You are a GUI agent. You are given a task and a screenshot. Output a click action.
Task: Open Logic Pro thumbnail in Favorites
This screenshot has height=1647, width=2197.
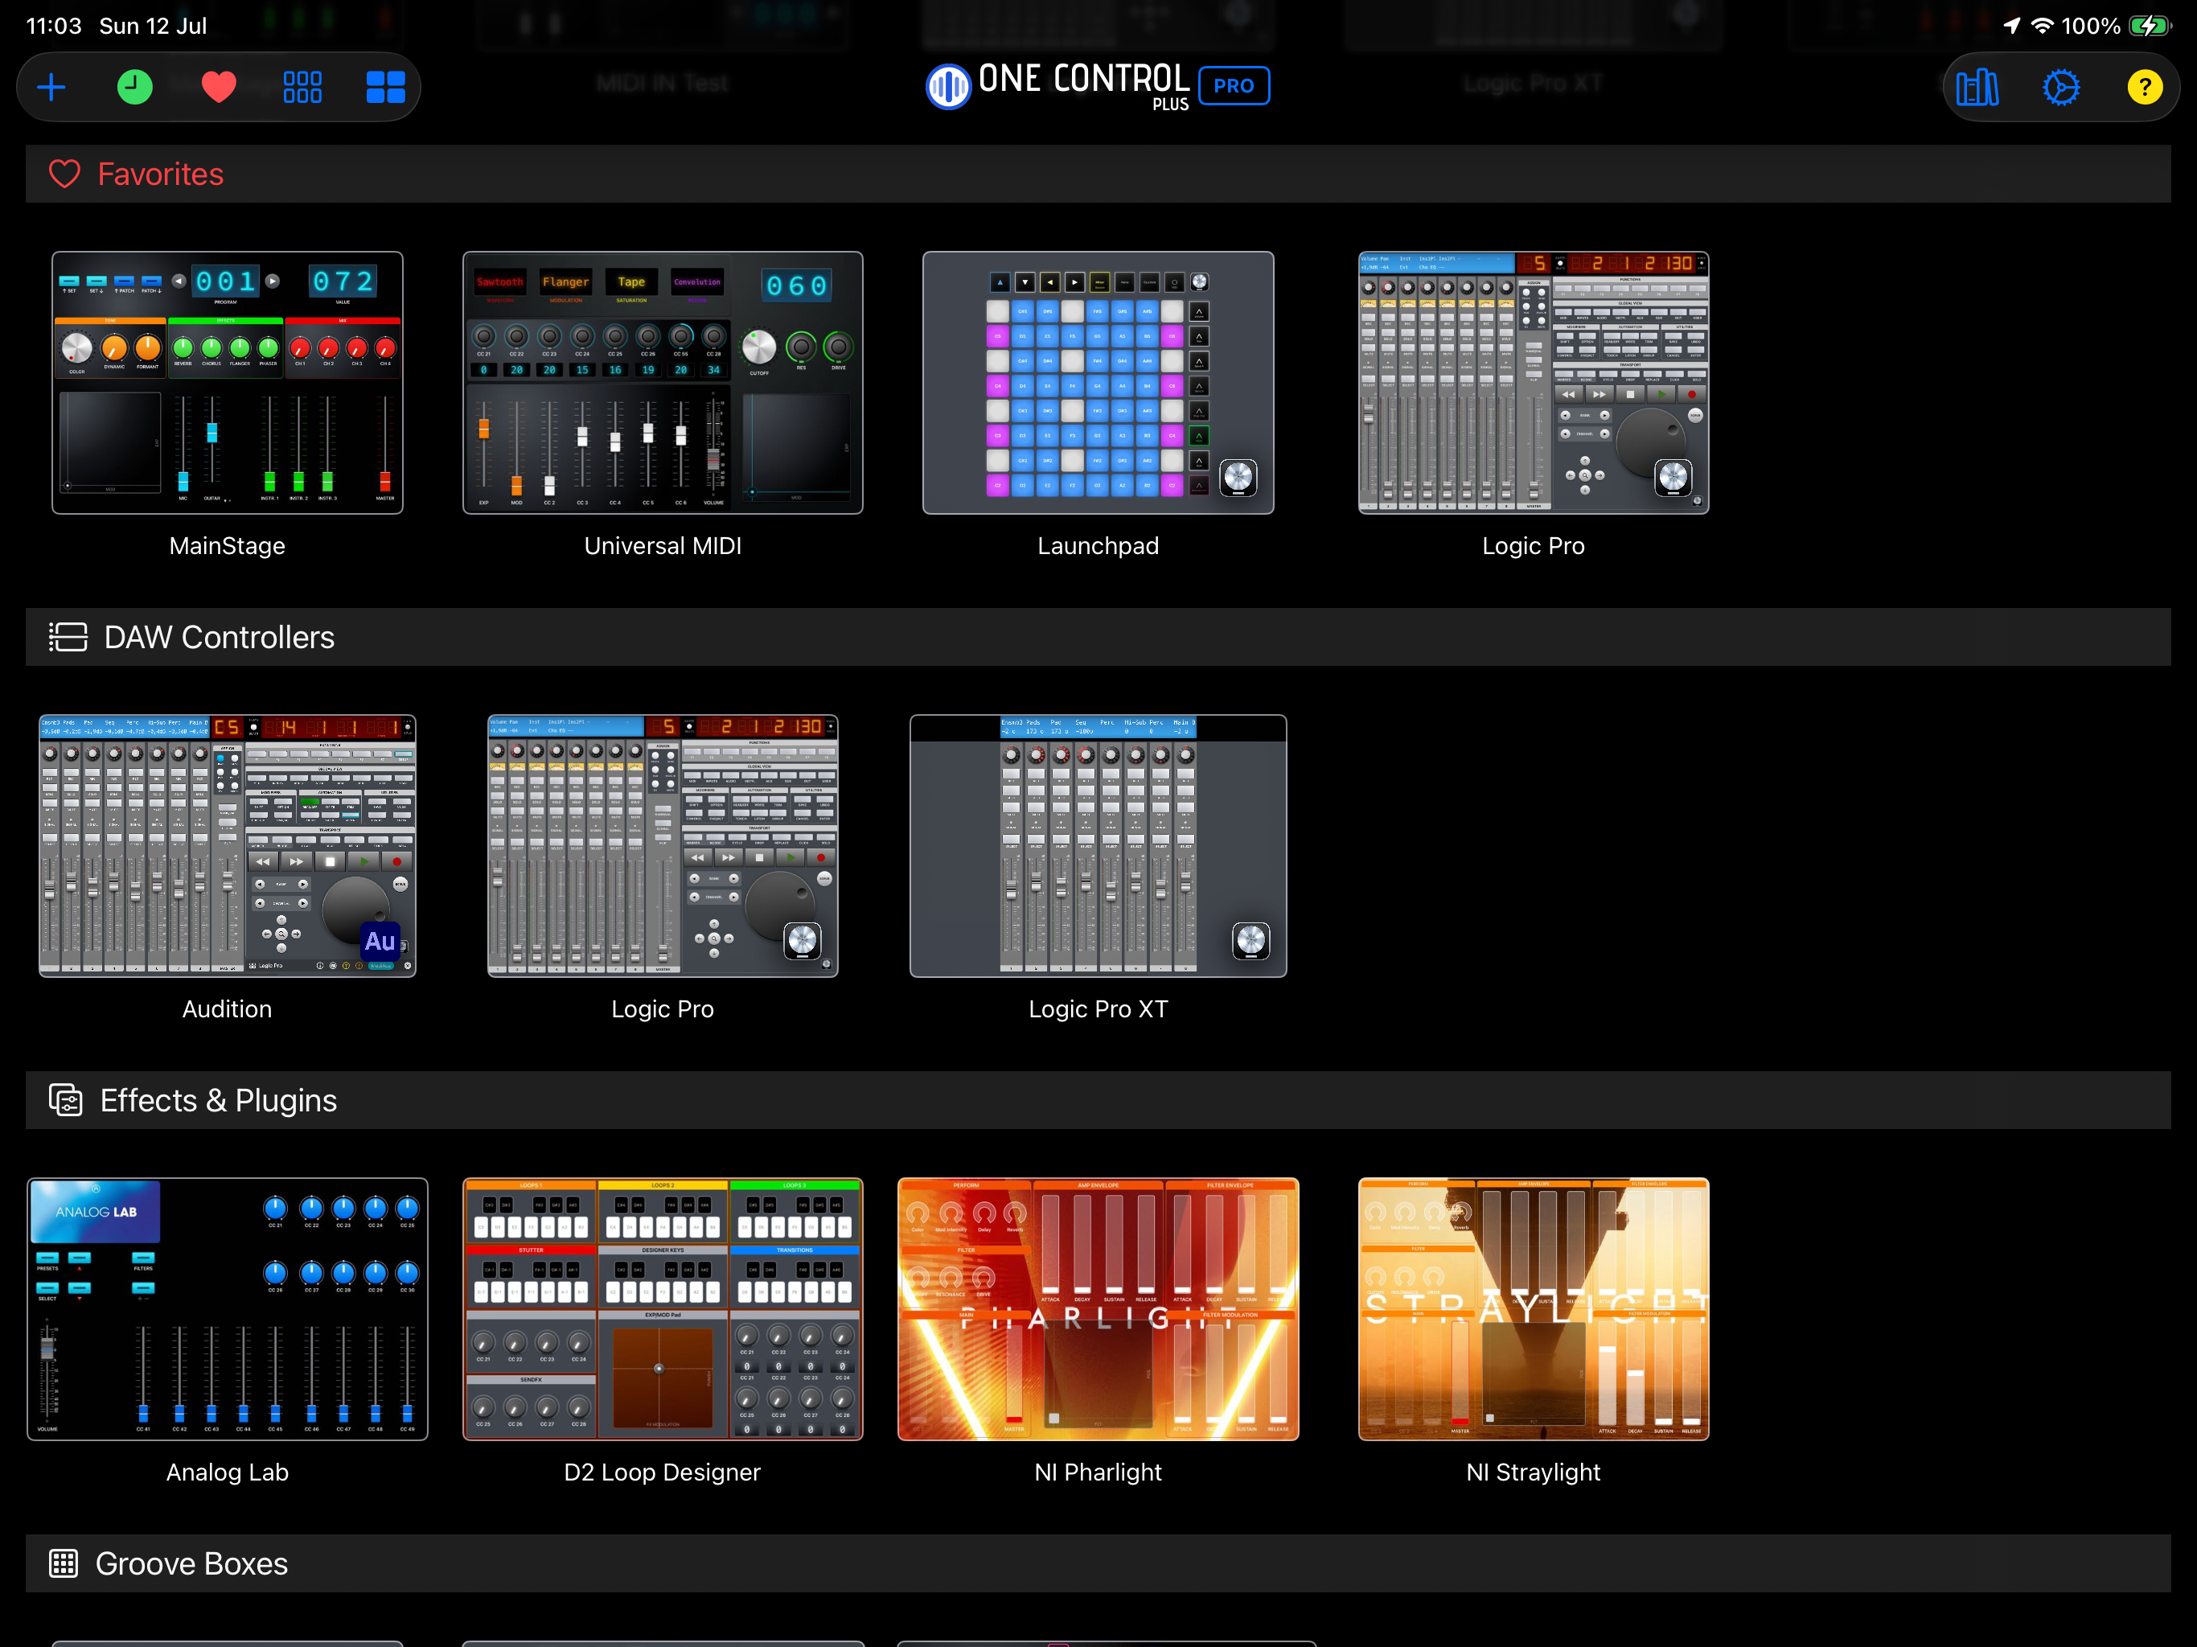1534,383
